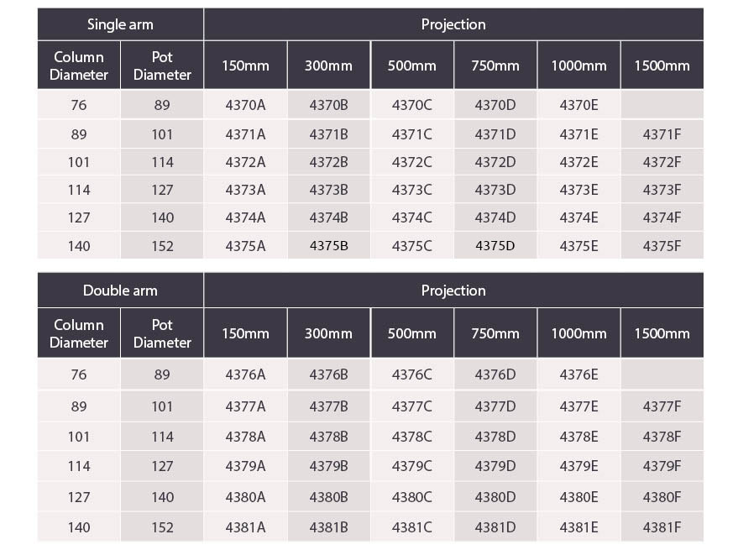
Task: Click the Single arm table header
Action: point(120,24)
